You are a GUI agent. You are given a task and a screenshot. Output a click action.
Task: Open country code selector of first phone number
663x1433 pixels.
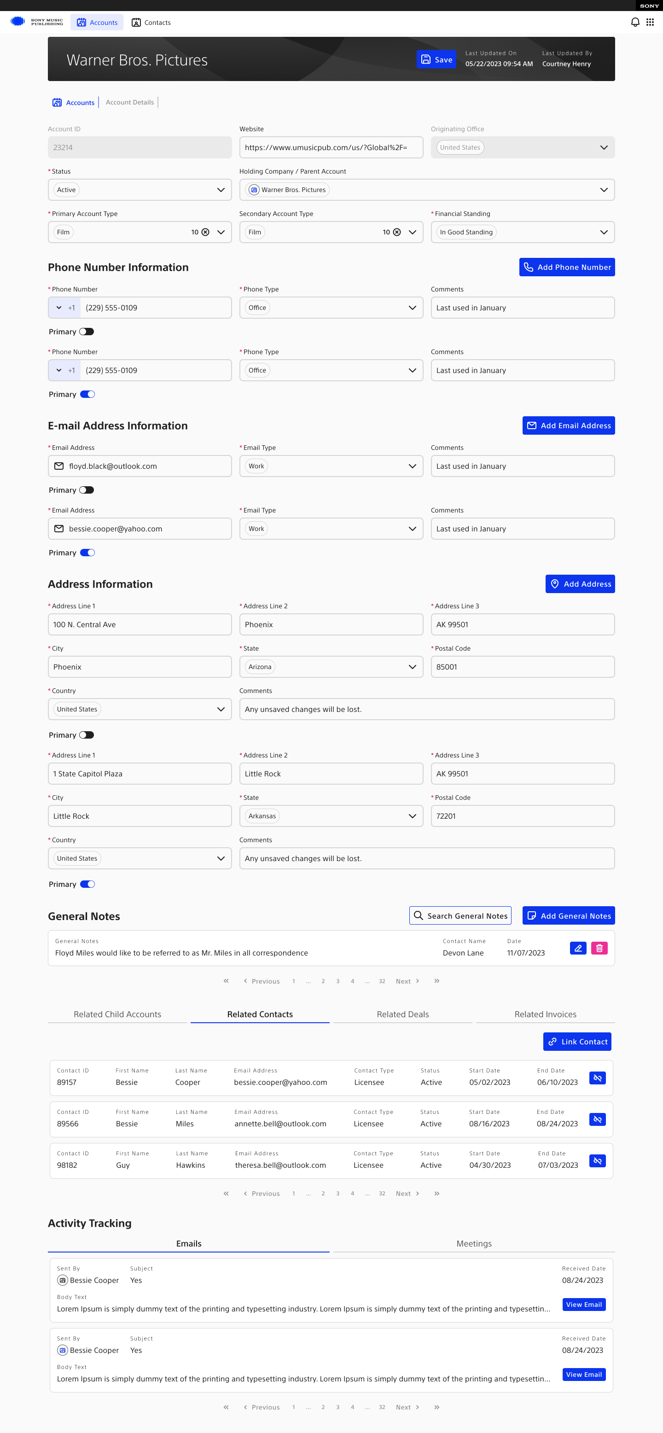pyautogui.click(x=64, y=308)
